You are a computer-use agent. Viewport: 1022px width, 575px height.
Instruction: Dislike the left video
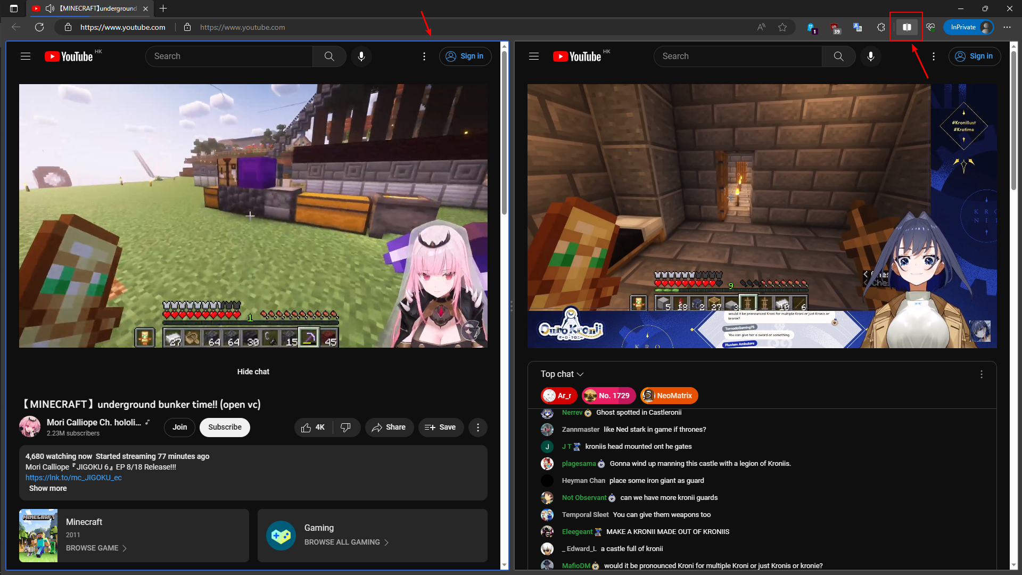[346, 427]
